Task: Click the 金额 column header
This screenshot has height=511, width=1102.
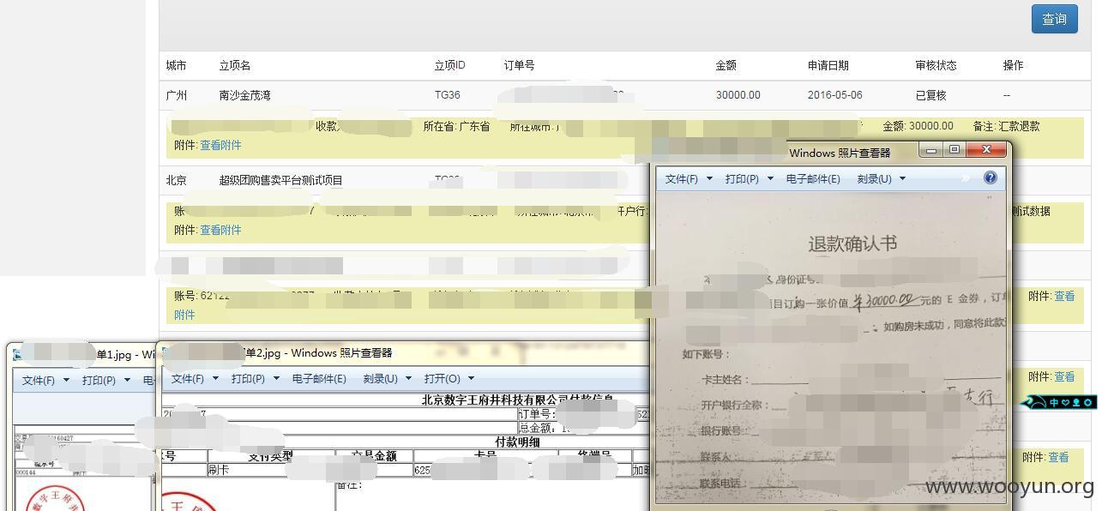Action: tap(726, 65)
